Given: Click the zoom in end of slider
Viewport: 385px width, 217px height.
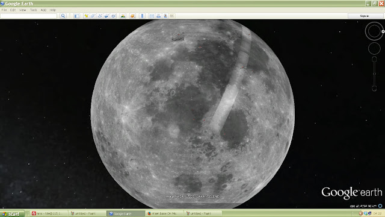Looking at the screenshot, I should 374,59.
